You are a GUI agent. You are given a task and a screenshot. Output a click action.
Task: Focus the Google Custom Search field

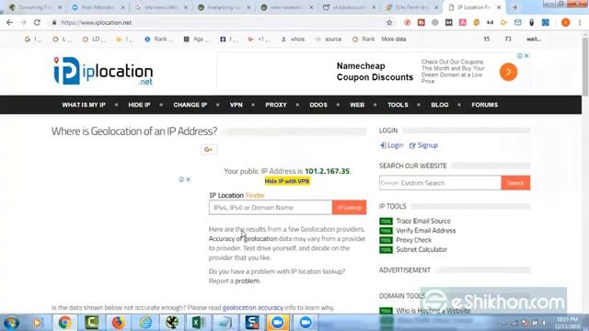point(440,183)
